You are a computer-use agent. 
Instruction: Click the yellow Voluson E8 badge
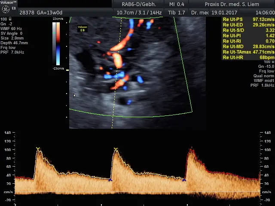point(82,29)
